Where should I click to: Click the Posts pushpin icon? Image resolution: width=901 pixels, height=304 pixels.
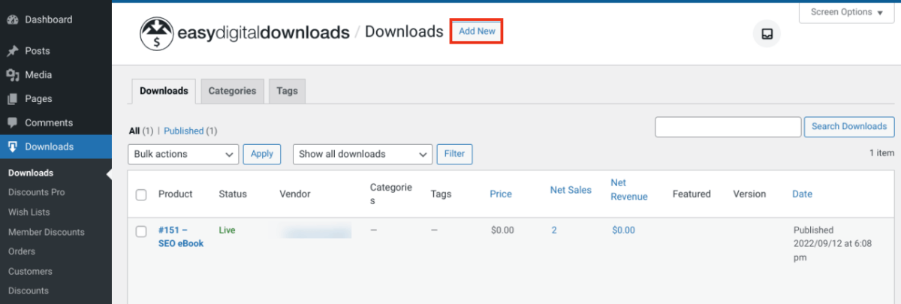[12, 51]
